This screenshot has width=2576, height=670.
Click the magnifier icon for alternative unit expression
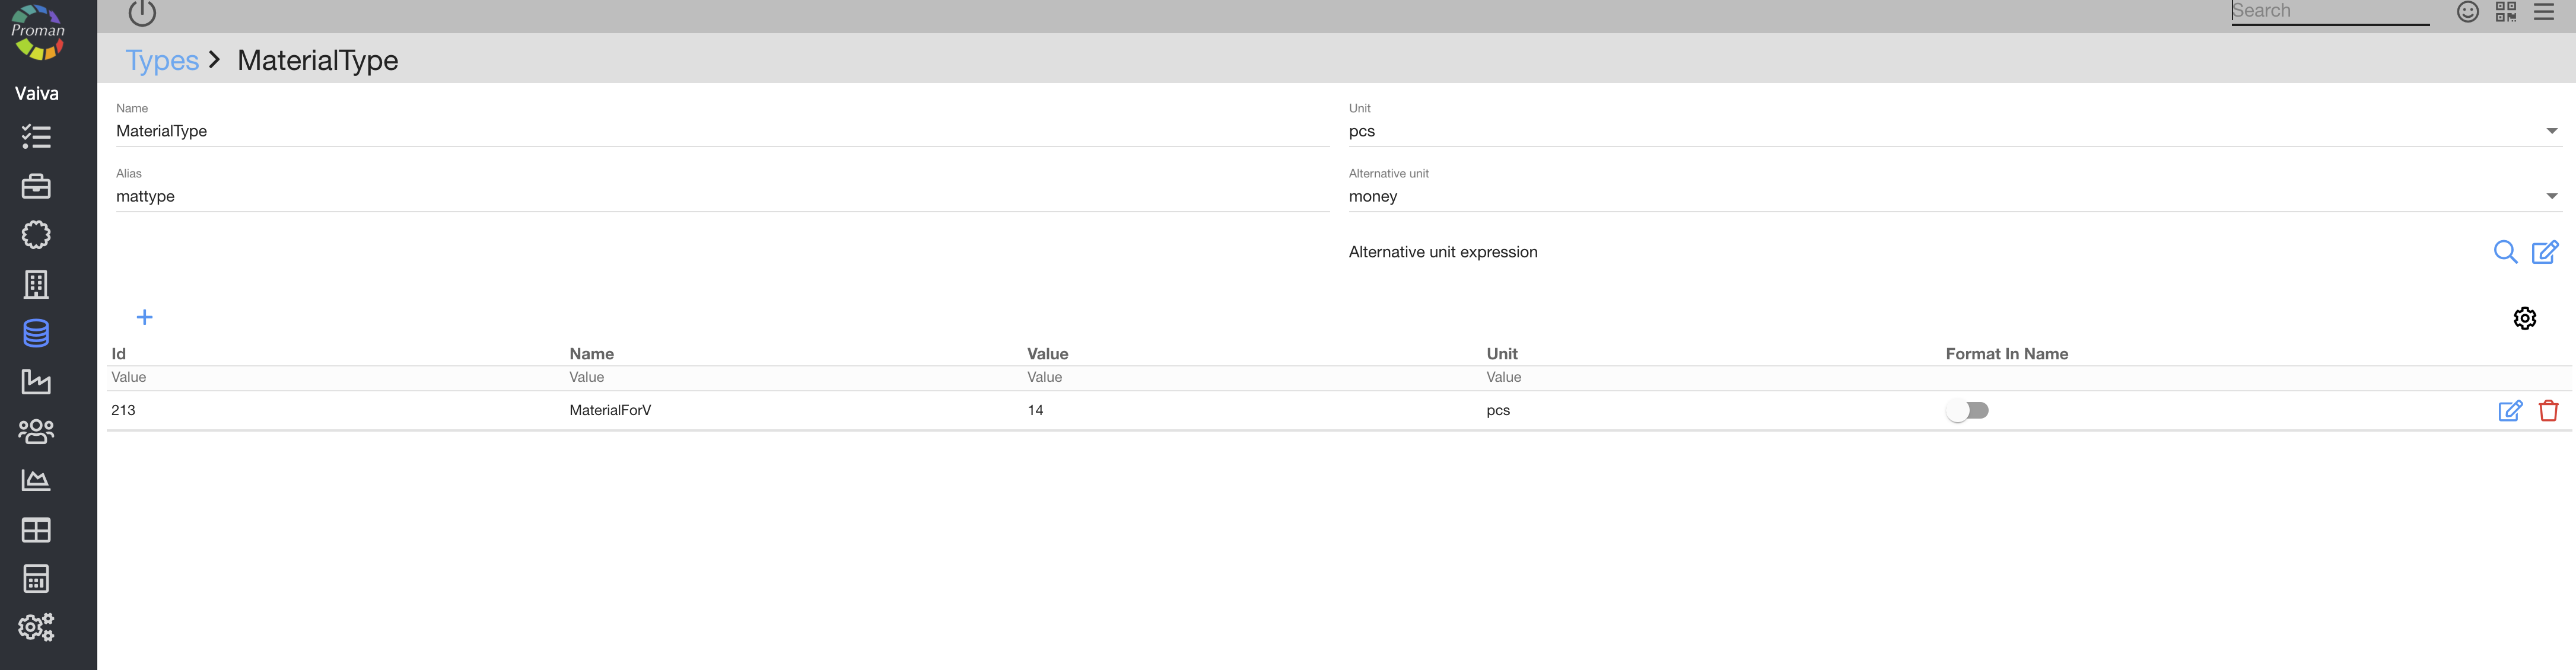(2505, 252)
